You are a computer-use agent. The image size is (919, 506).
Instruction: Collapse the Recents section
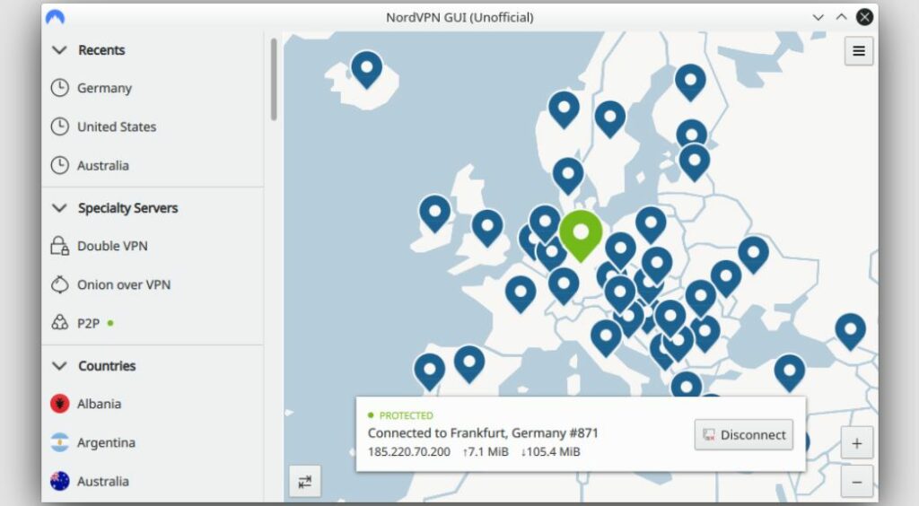tap(59, 50)
